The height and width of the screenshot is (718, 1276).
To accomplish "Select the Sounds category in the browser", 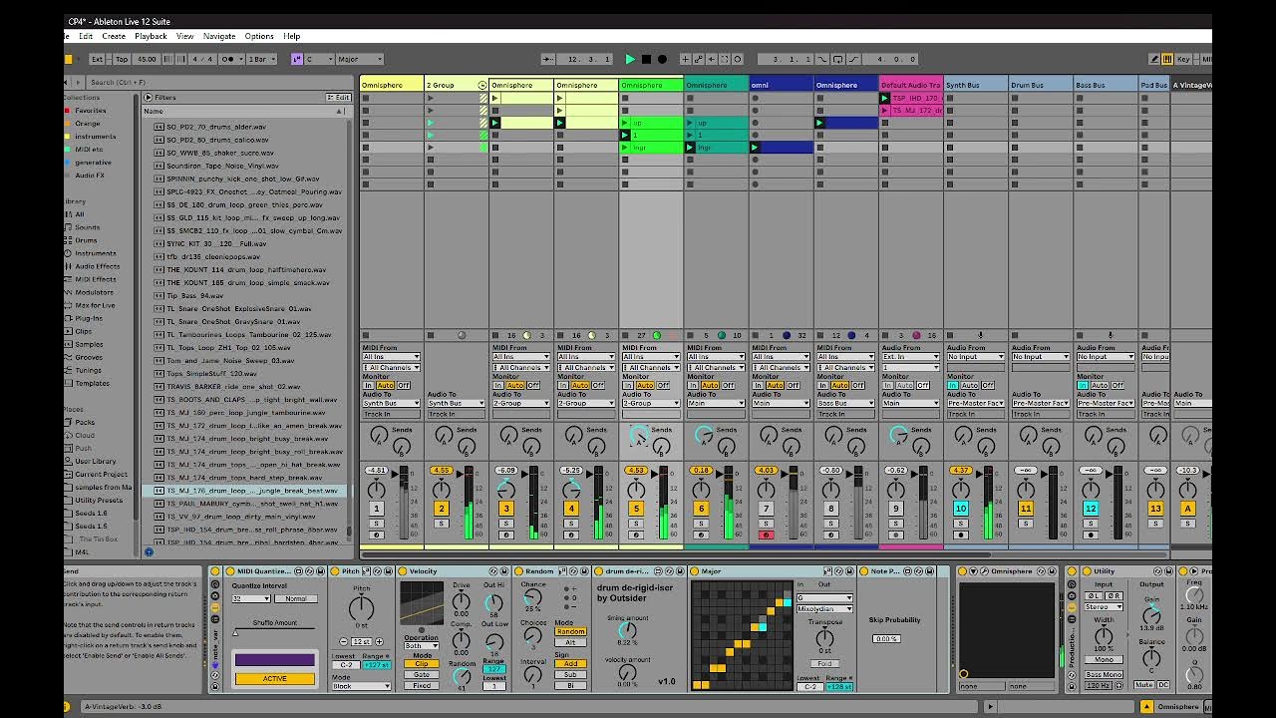I will tap(88, 227).
